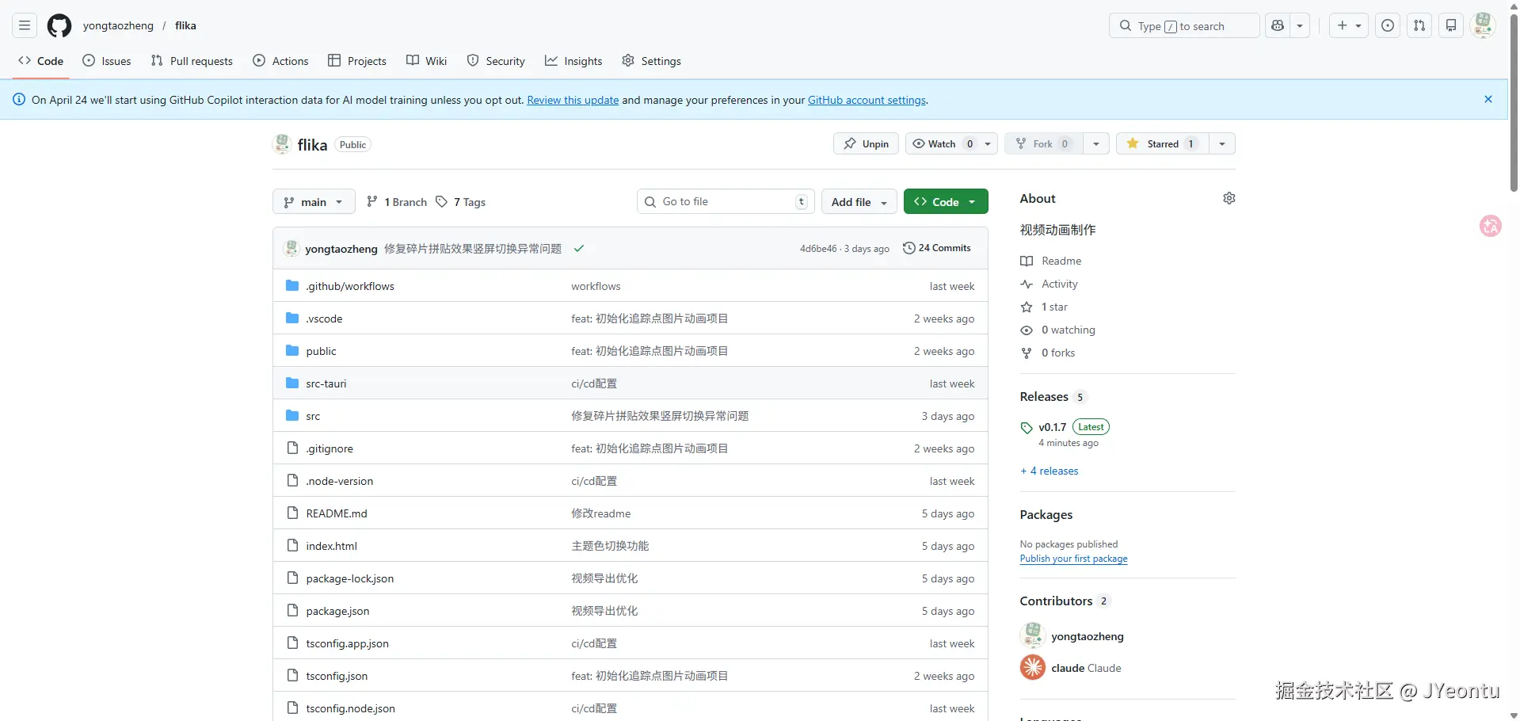
Task: Click the page vertical scrollbar
Action: [x=1514, y=103]
